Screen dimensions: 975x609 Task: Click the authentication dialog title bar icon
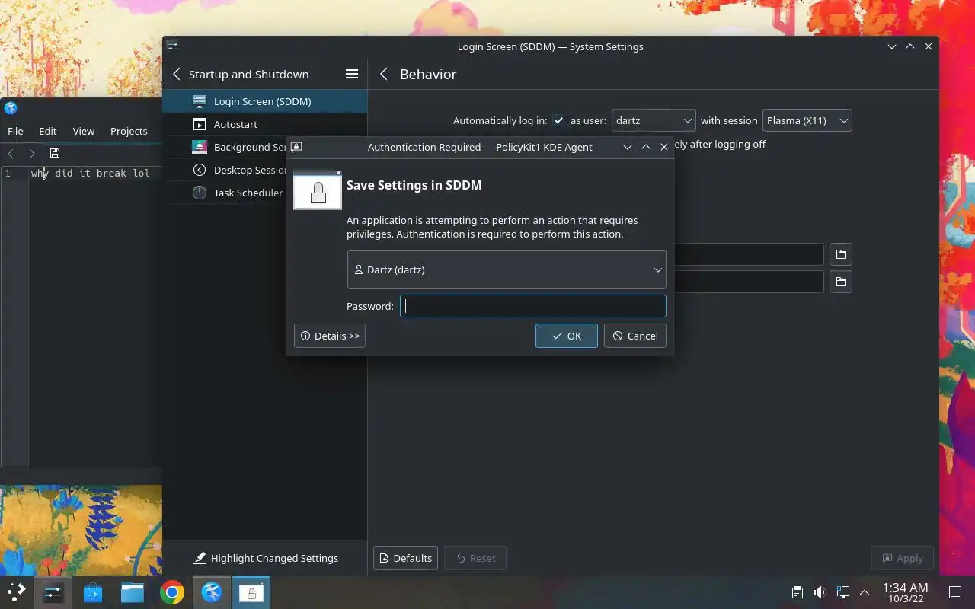coord(297,147)
